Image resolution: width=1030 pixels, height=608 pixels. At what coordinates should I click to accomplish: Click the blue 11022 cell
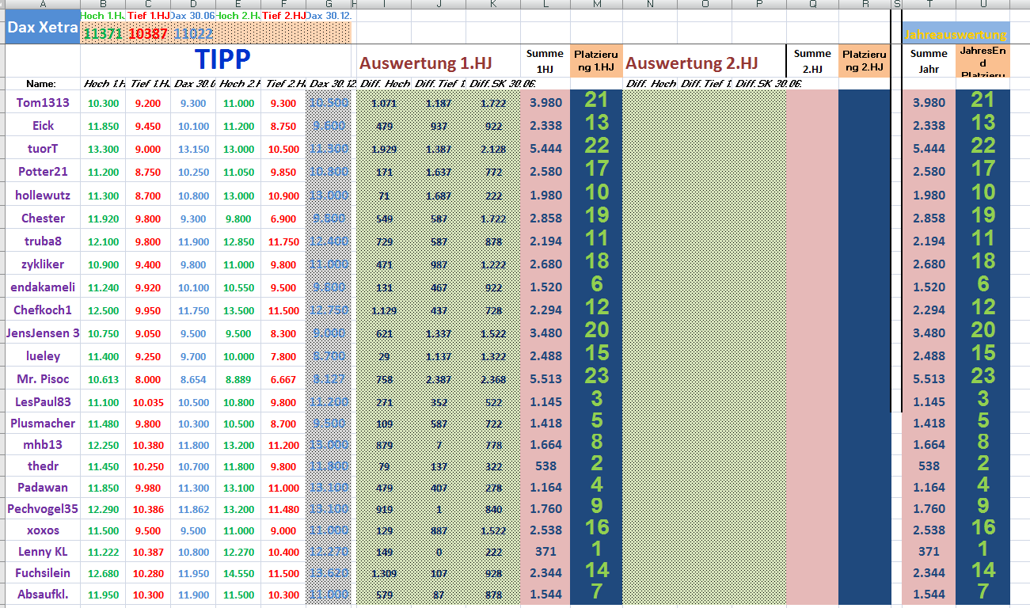tap(192, 34)
